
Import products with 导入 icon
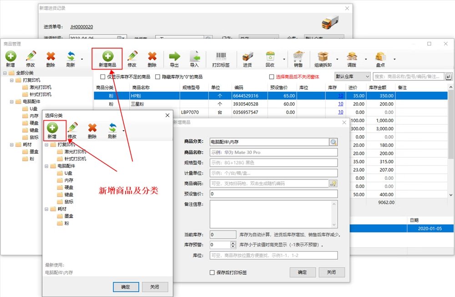(194, 56)
